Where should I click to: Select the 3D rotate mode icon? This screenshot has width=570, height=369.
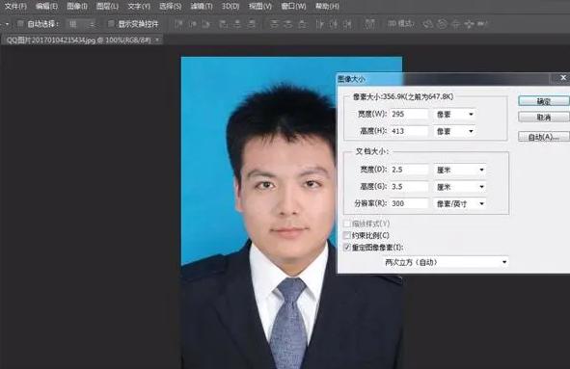(x=428, y=24)
